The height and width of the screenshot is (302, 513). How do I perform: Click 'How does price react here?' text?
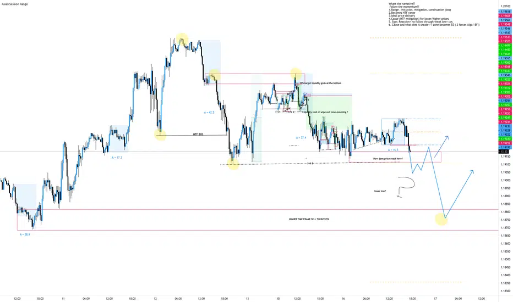coord(388,159)
